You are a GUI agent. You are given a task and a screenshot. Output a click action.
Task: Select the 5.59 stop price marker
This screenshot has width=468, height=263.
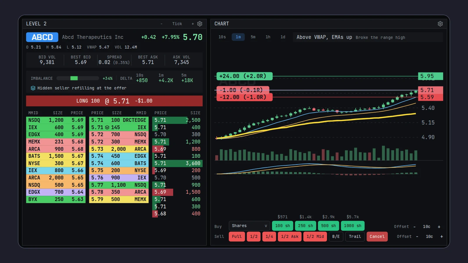431,97
